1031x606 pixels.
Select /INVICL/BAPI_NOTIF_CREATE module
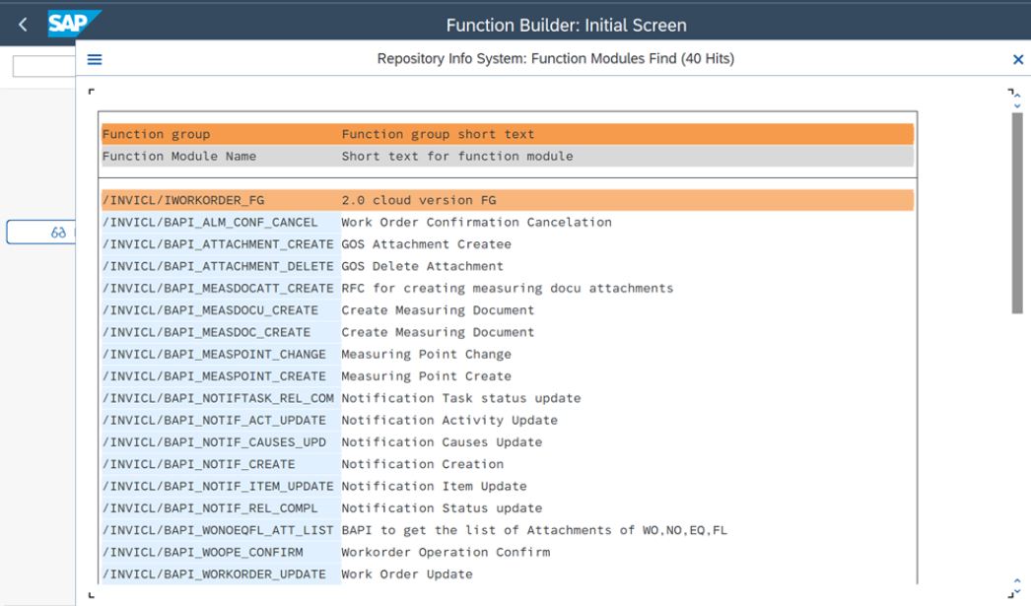point(198,464)
